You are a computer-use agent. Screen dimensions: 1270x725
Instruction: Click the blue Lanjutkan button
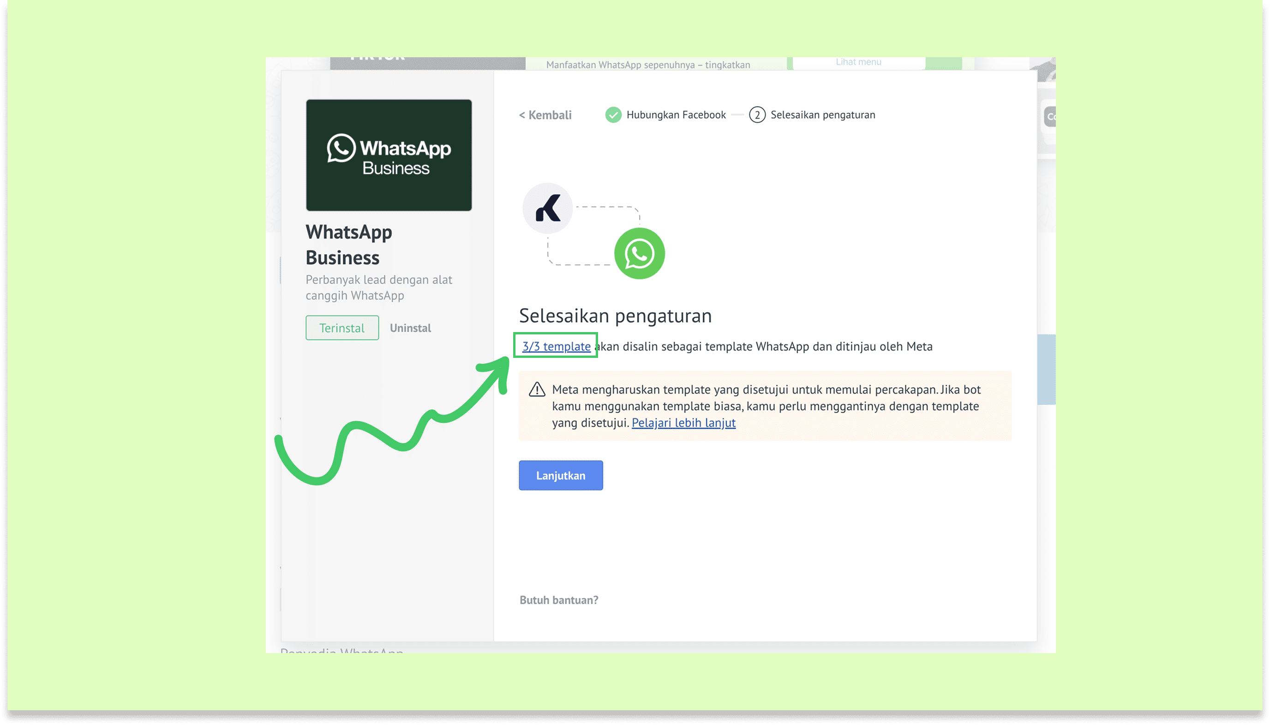pos(561,475)
